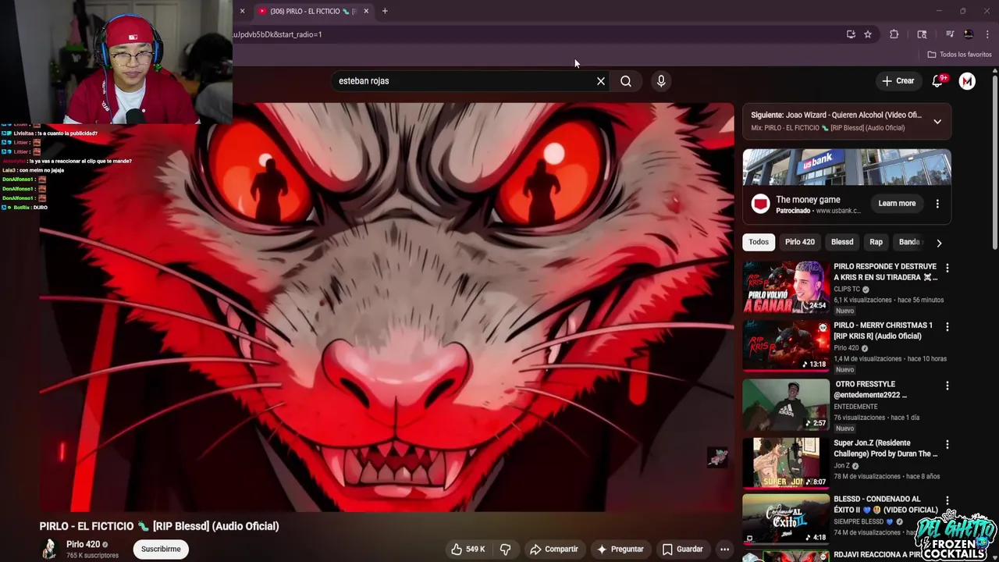
Task: Subscribe with the Suscribirme button
Action: [x=161, y=550]
